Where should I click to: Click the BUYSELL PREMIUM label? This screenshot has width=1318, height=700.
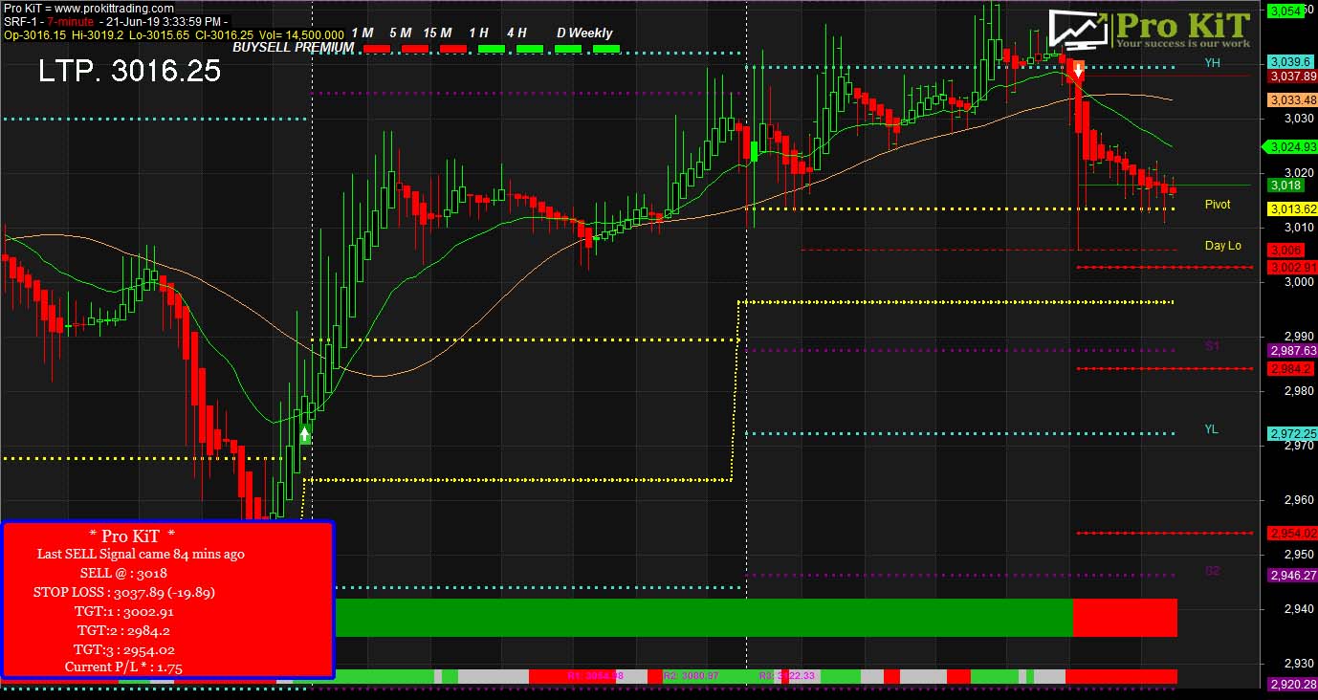[294, 46]
